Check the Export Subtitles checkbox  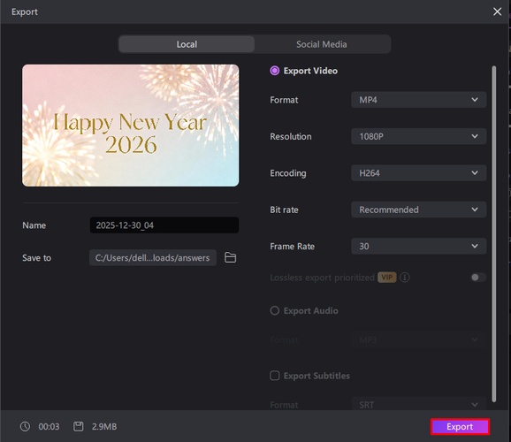275,376
